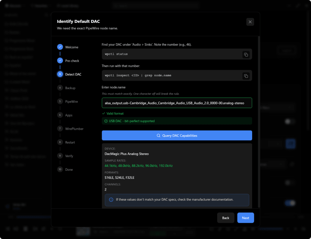Click the 'wpctl status' command text
Image resolution: width=311 pixels, height=239 pixels.
116,54
